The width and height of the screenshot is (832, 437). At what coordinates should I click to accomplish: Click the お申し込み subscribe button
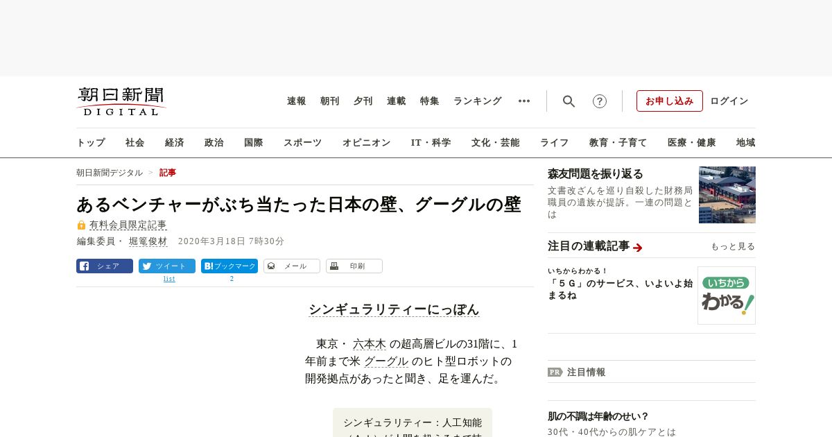pos(670,101)
